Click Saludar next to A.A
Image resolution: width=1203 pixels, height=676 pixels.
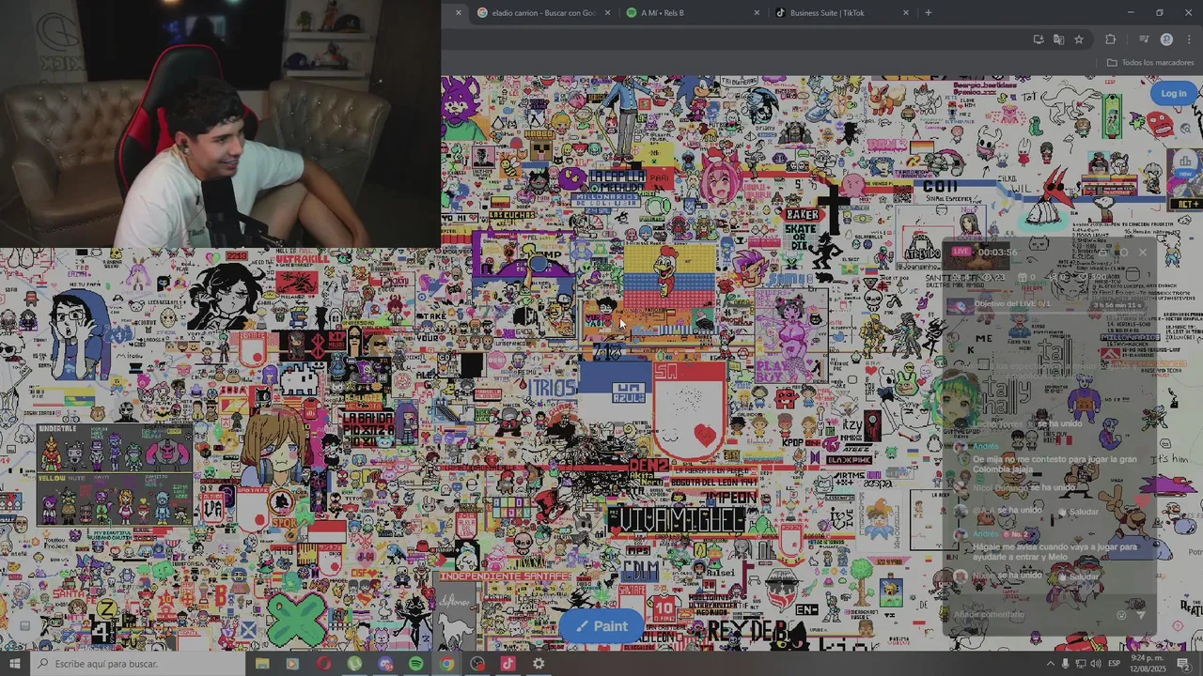[x=1077, y=512]
